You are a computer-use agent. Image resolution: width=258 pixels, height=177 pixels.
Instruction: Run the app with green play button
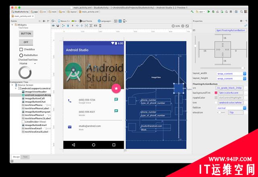(209, 12)
